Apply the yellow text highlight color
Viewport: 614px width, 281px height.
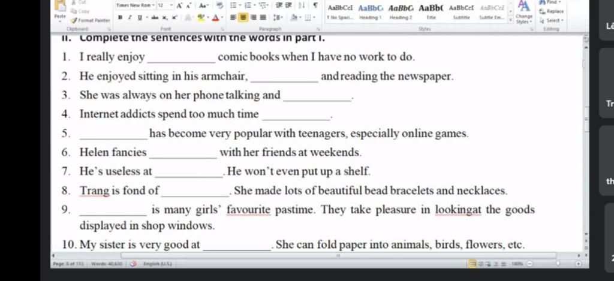point(201,17)
